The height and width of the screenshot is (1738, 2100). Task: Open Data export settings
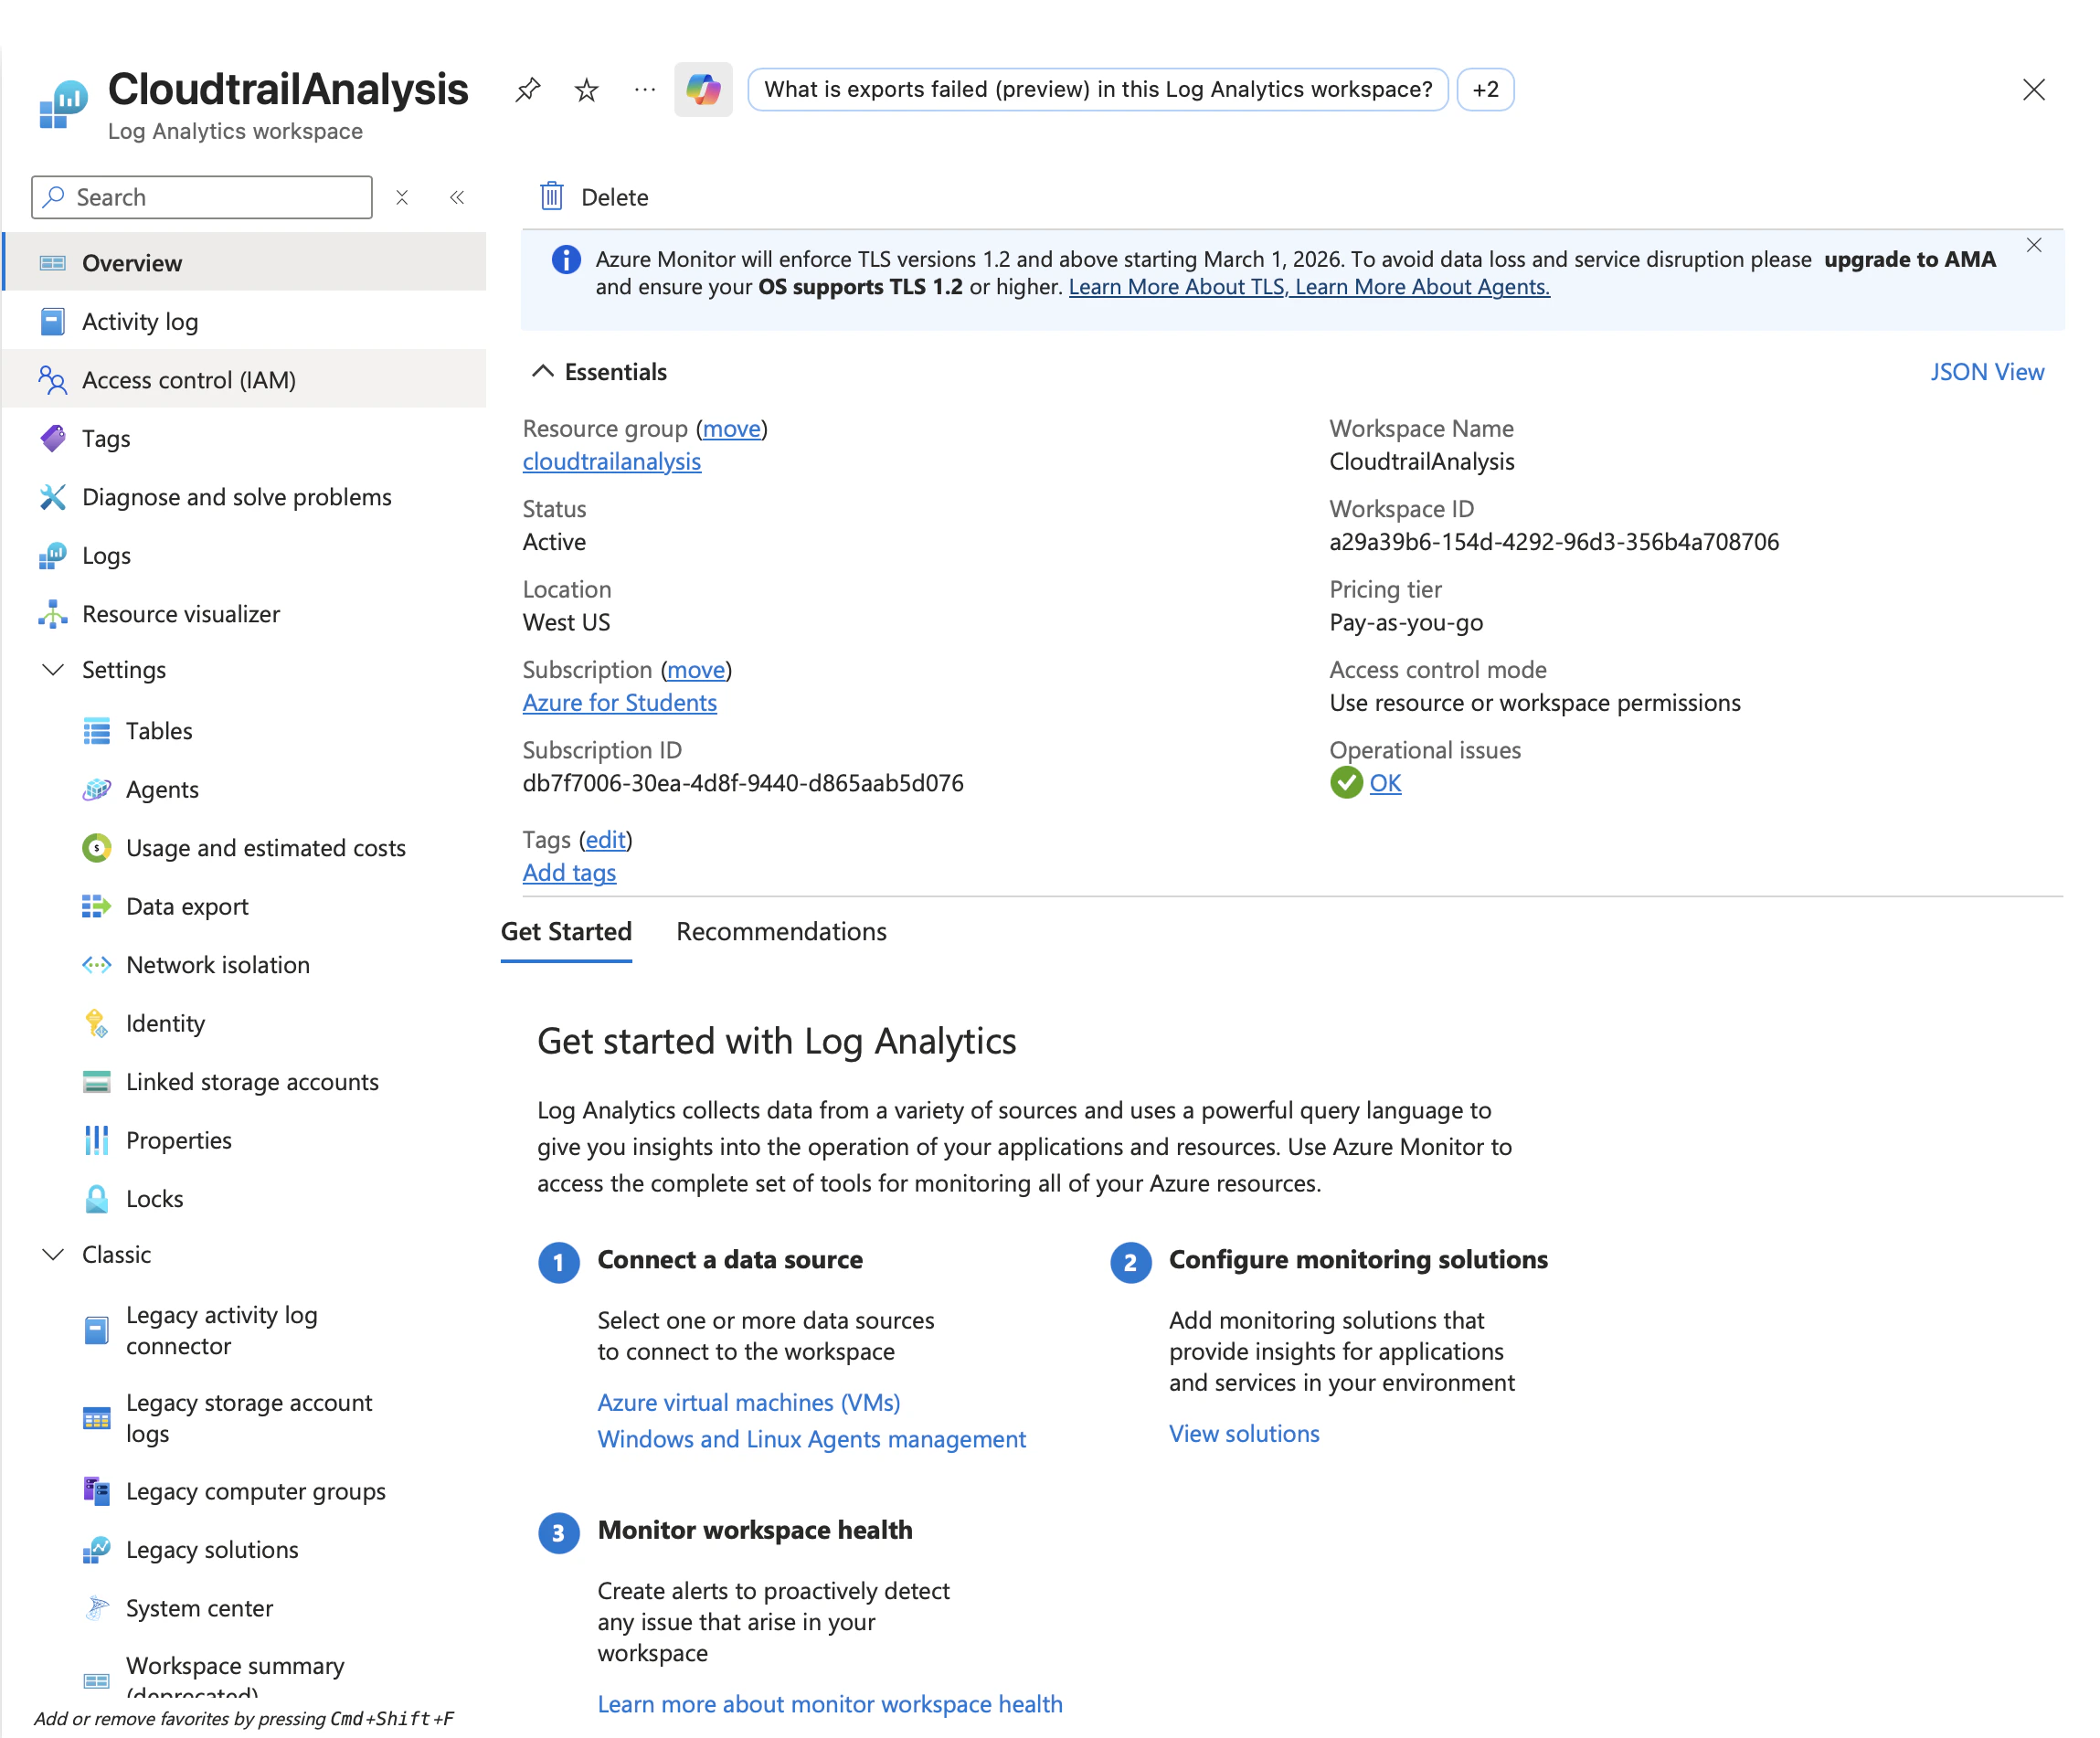[x=187, y=906]
